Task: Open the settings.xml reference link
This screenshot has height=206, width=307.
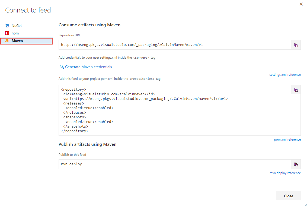Action: [285, 75]
